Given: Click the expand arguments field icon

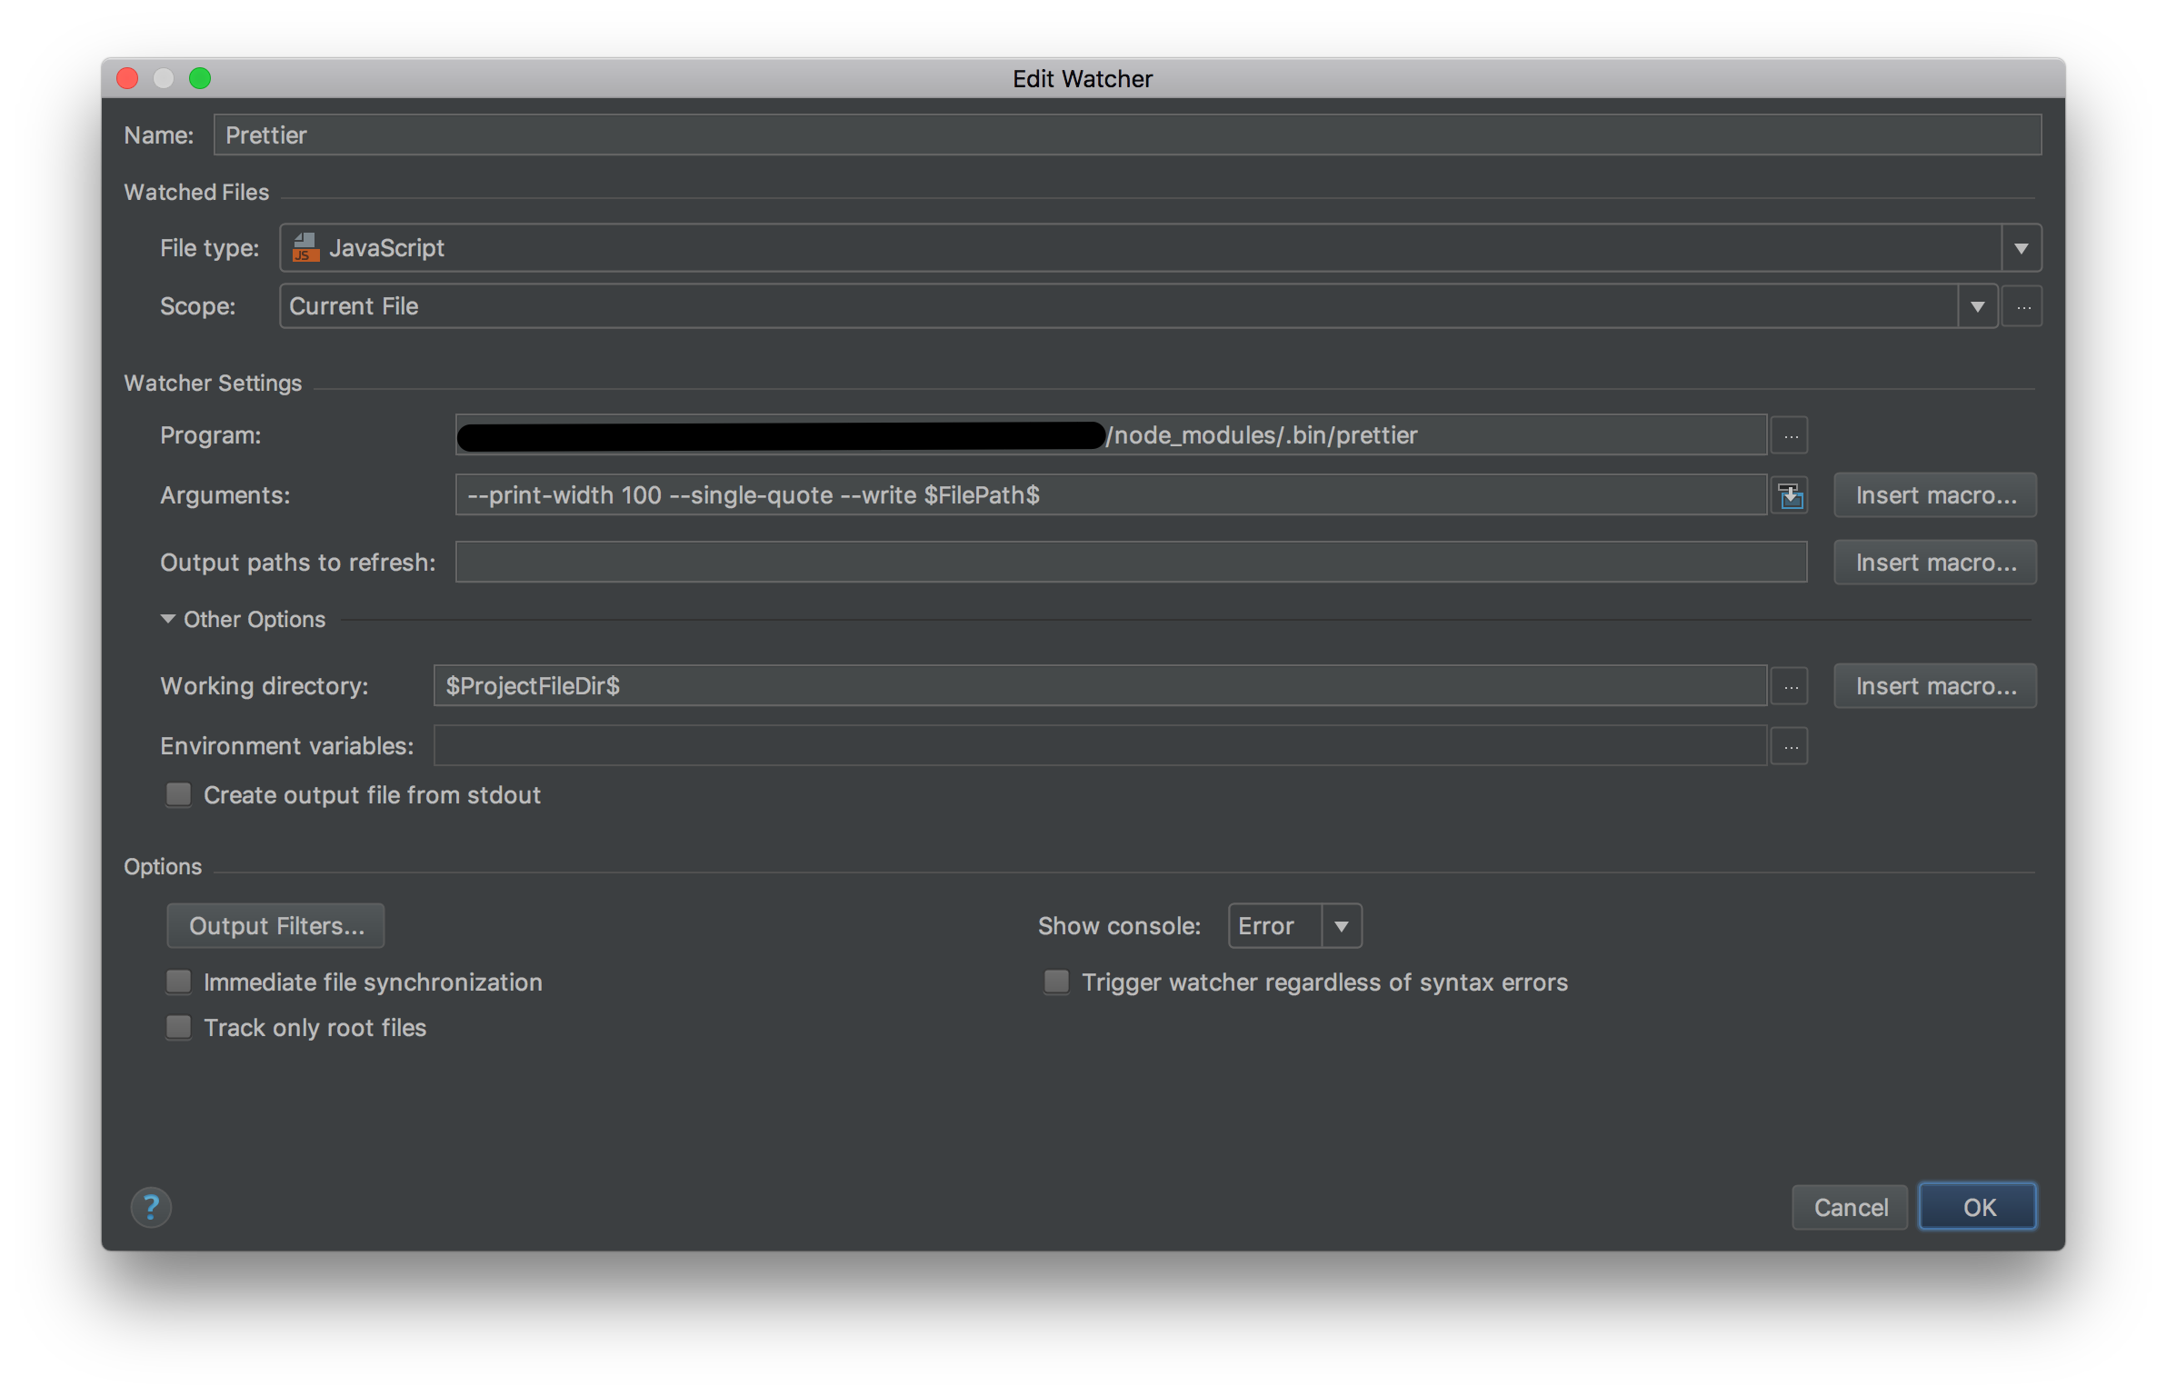Looking at the screenshot, I should pos(1790,495).
